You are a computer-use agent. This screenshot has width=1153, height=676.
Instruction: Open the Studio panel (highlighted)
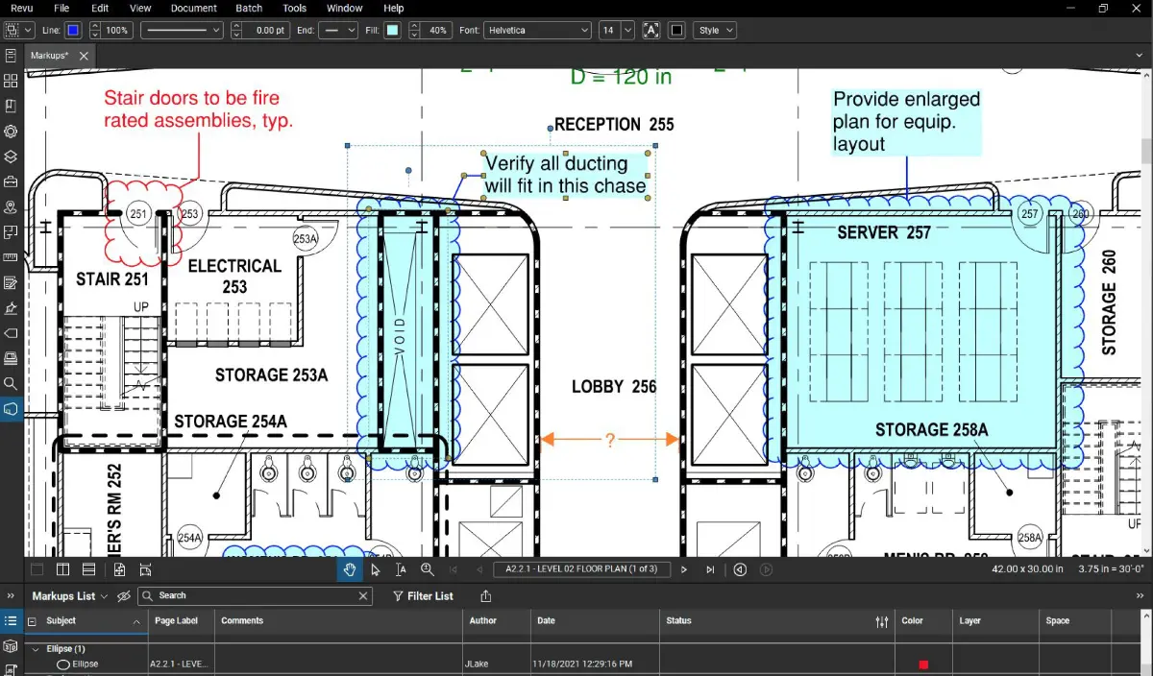pyautogui.click(x=11, y=409)
